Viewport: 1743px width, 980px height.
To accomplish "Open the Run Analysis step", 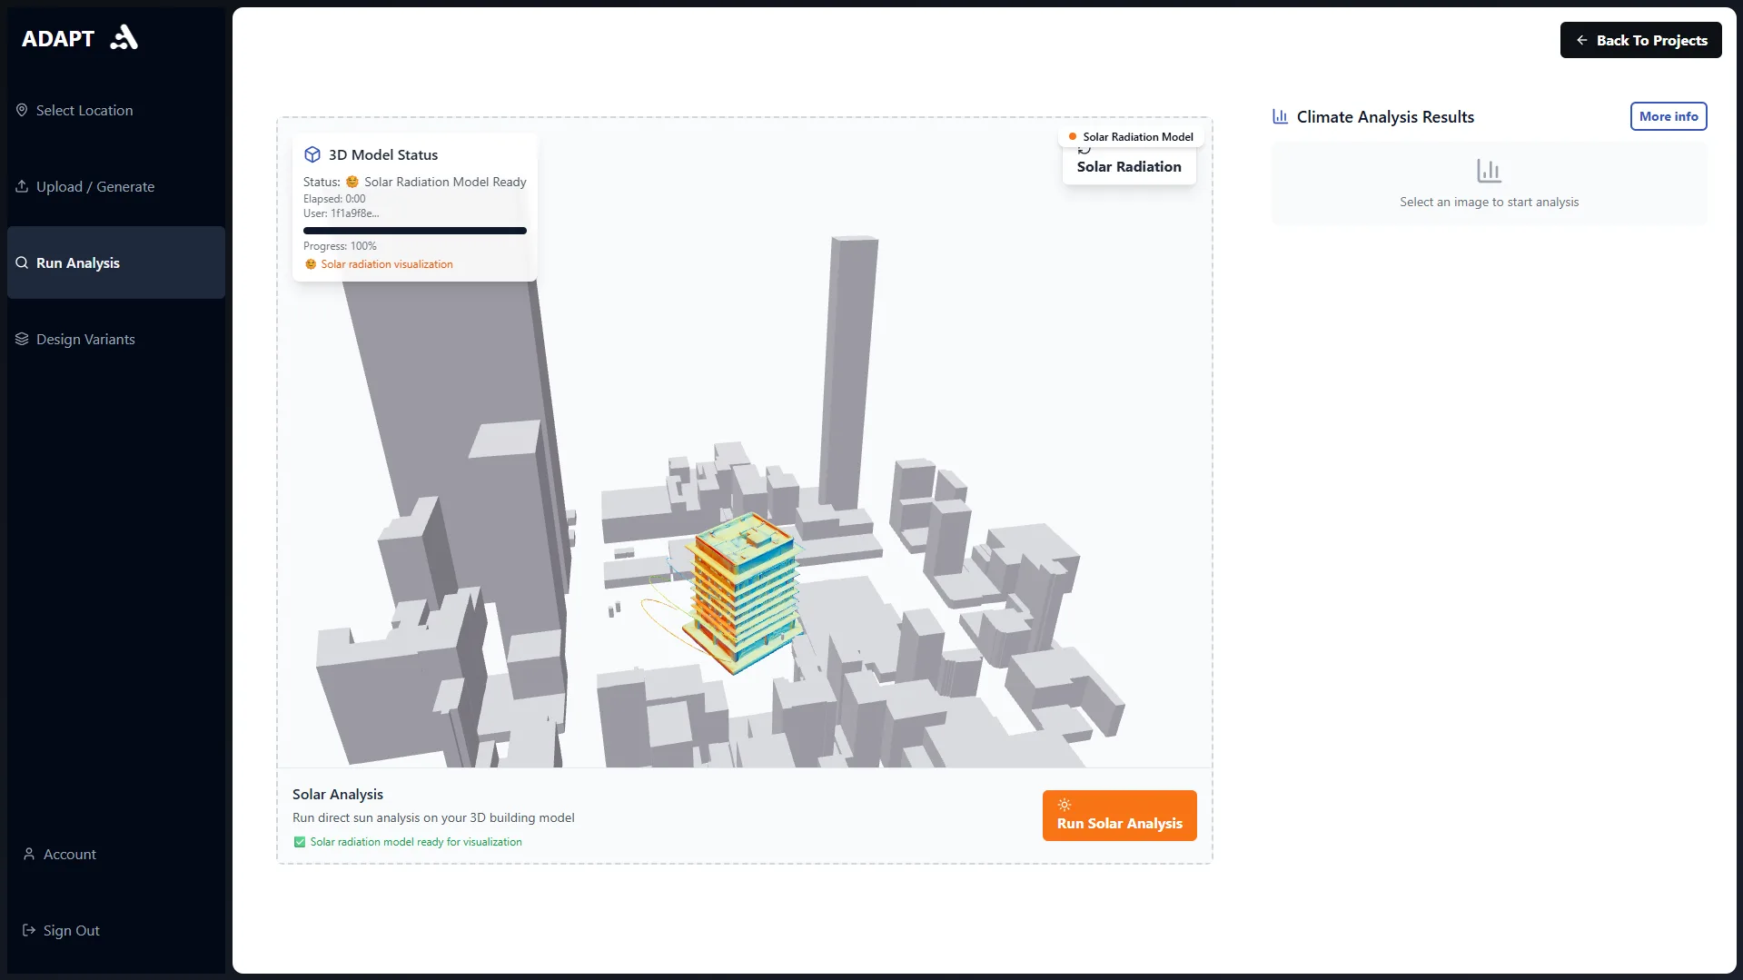I will pyautogui.click(x=116, y=262).
